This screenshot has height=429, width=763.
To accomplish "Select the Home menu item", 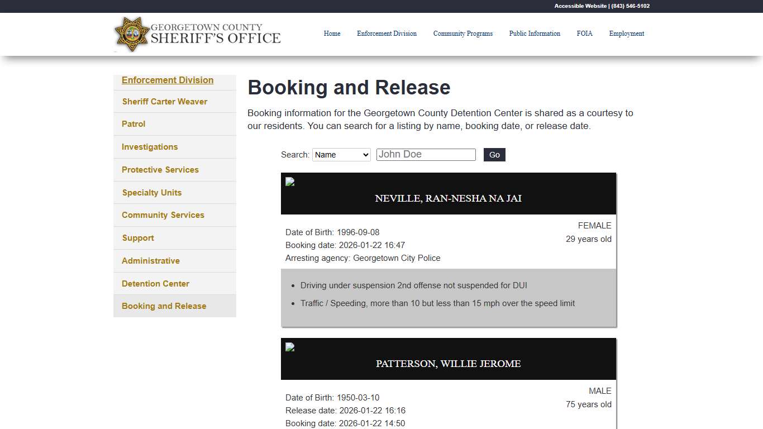I will [332, 34].
